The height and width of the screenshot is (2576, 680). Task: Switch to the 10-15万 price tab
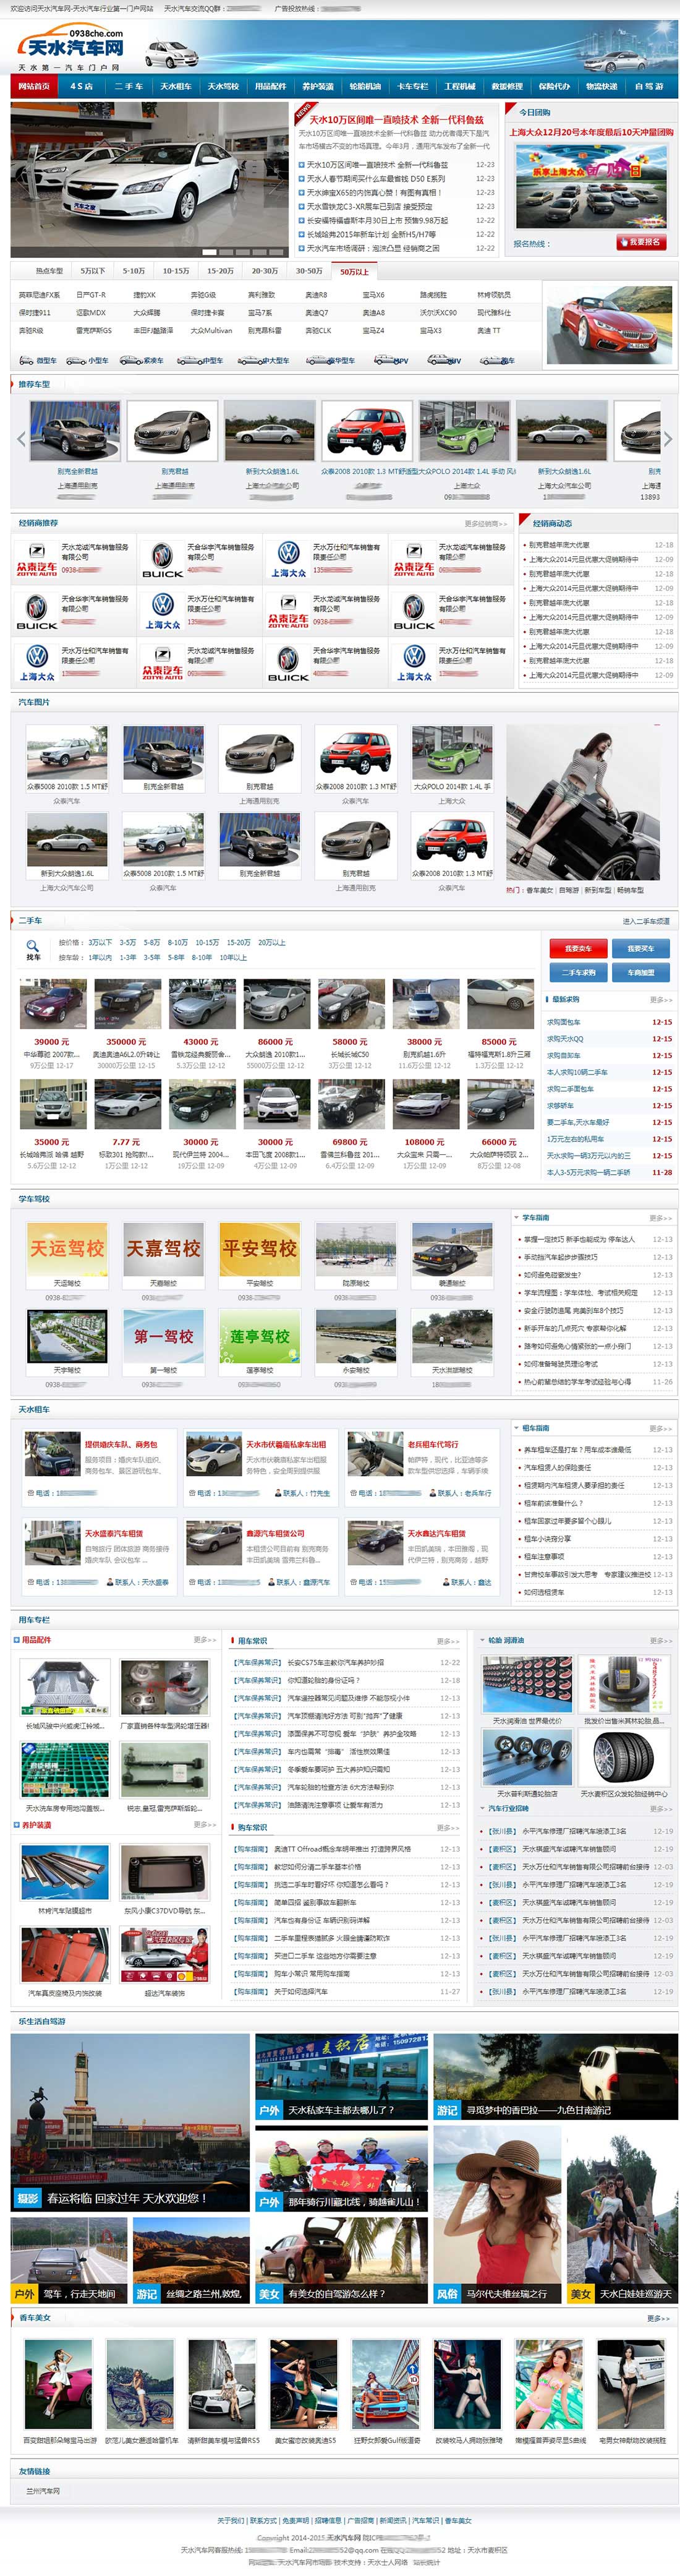coord(176,271)
